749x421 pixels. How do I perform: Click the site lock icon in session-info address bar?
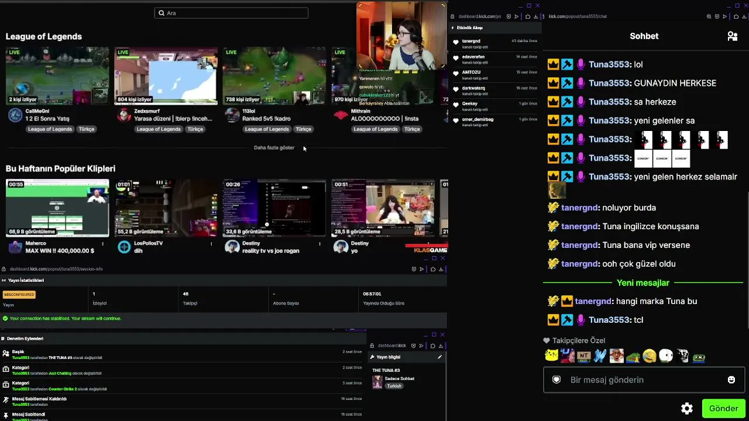pos(4,269)
